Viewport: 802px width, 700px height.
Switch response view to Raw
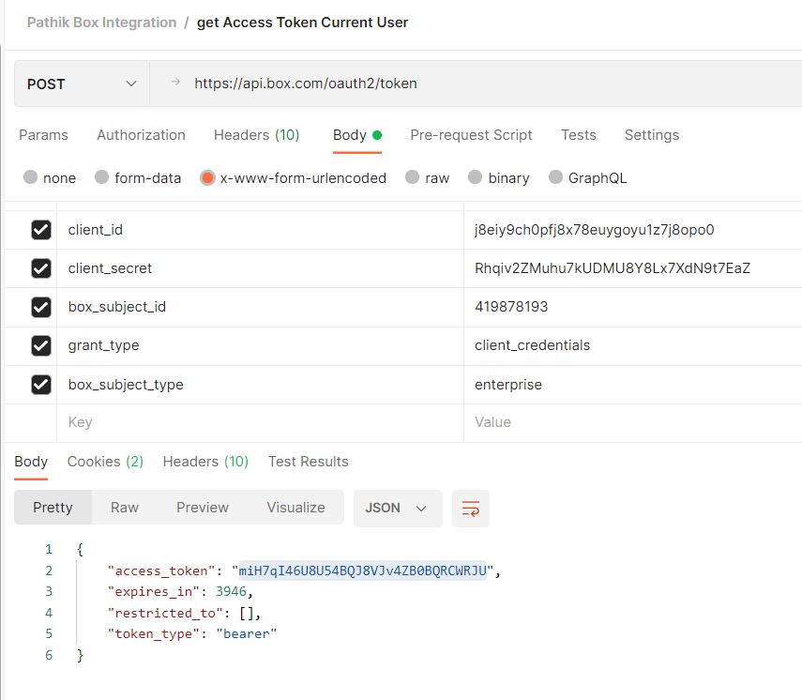[125, 508]
